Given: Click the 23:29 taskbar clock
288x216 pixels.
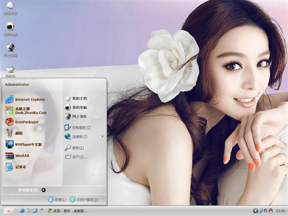Looking at the screenshot, I should coord(280,211).
